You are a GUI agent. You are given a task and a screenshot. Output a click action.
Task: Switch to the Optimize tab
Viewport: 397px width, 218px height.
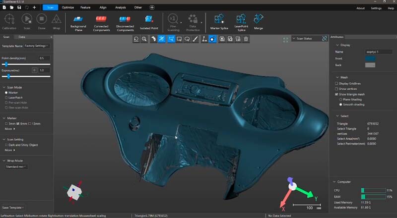pyautogui.click(x=68, y=7)
